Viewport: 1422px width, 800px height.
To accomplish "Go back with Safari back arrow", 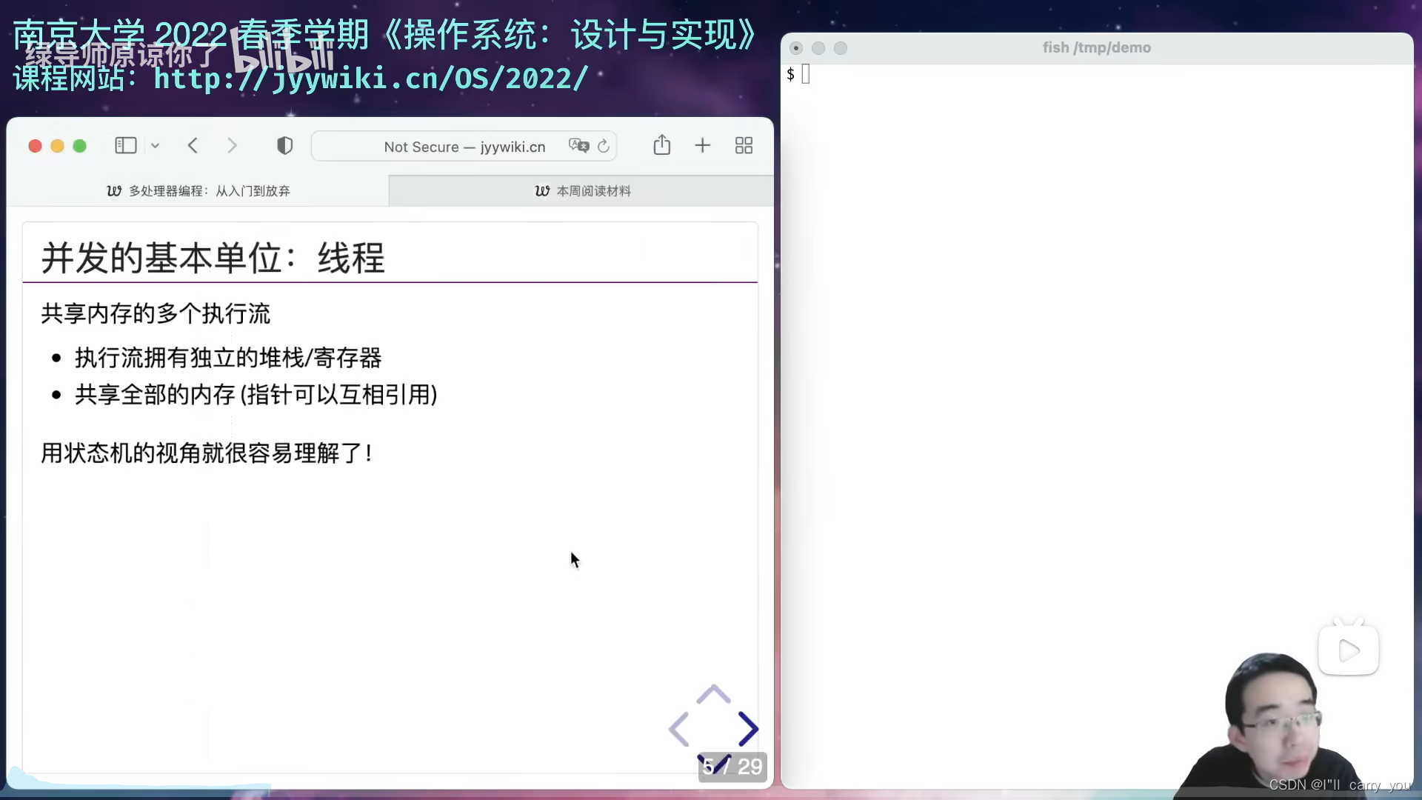I will click(193, 145).
